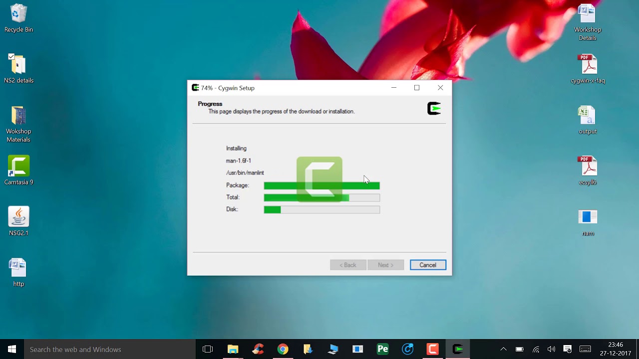Click the Installing status label
The height and width of the screenshot is (359, 639).
236,148
